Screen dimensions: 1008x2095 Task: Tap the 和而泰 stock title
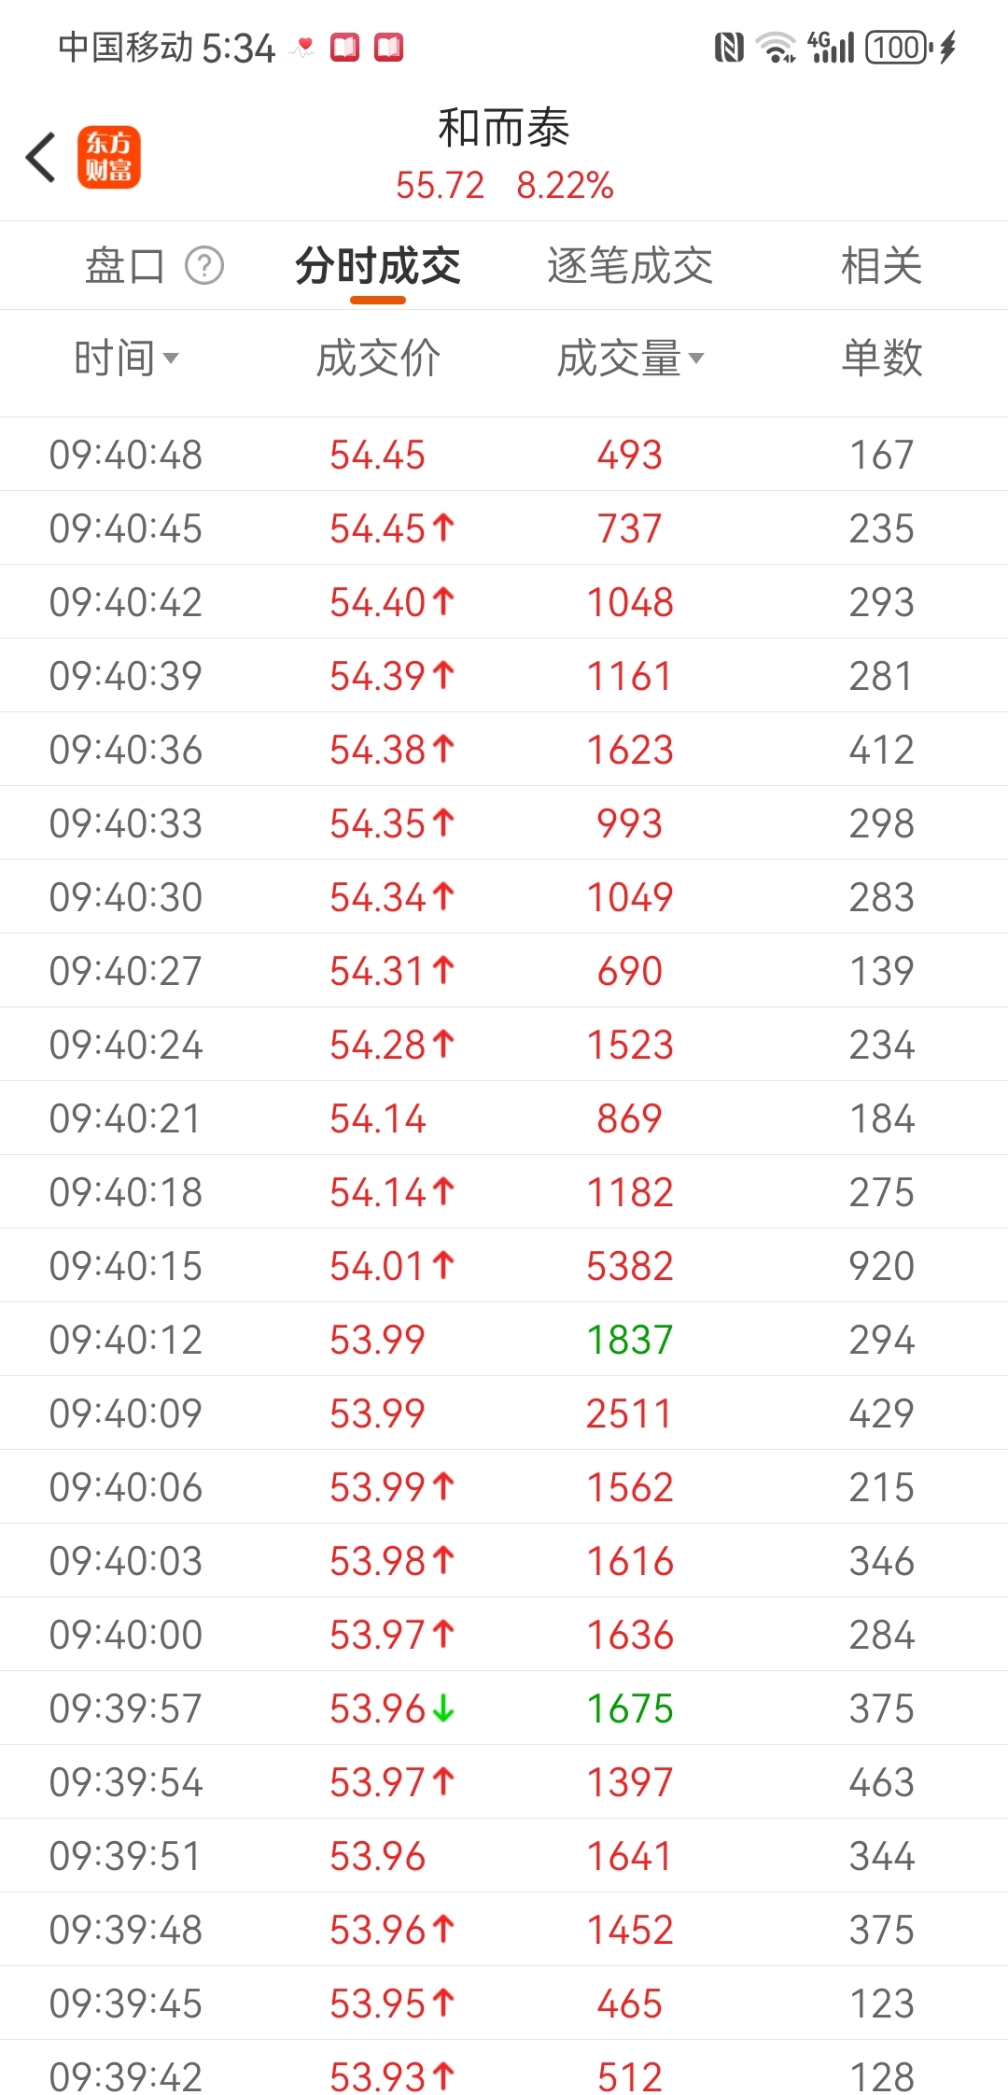504,128
